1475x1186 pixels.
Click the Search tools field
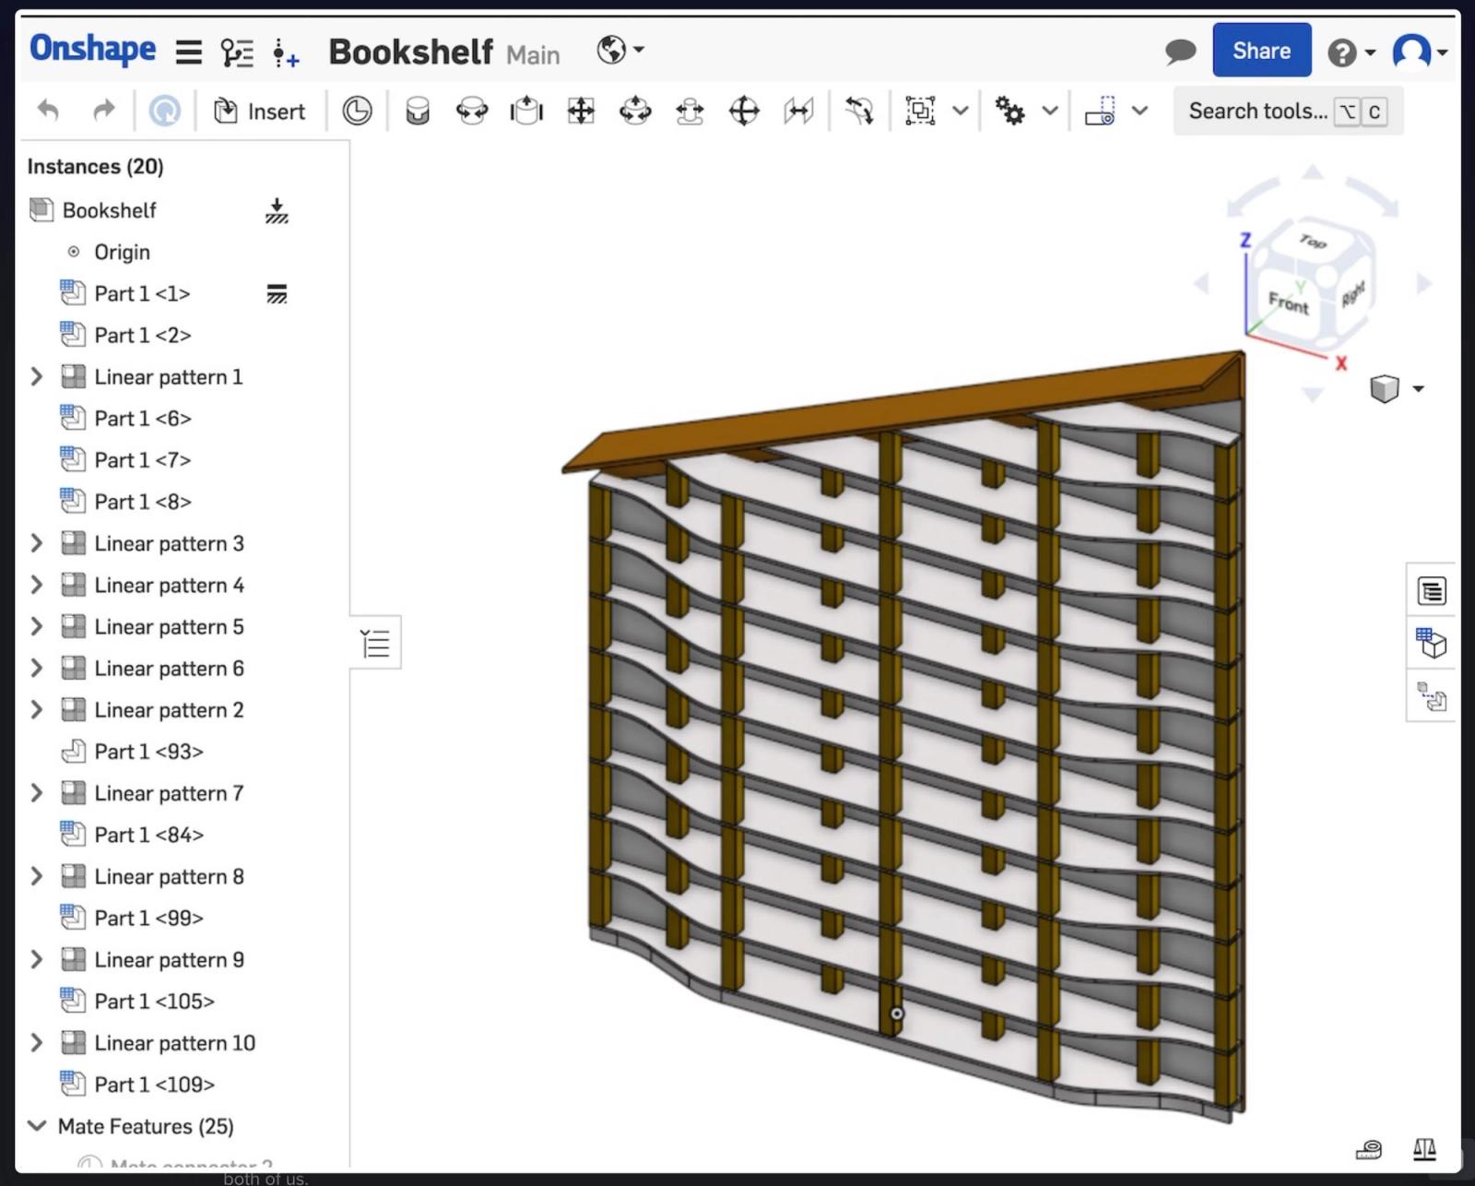[1257, 112]
